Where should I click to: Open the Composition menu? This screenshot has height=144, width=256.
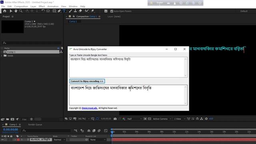pyautogui.click(x=21, y=6)
